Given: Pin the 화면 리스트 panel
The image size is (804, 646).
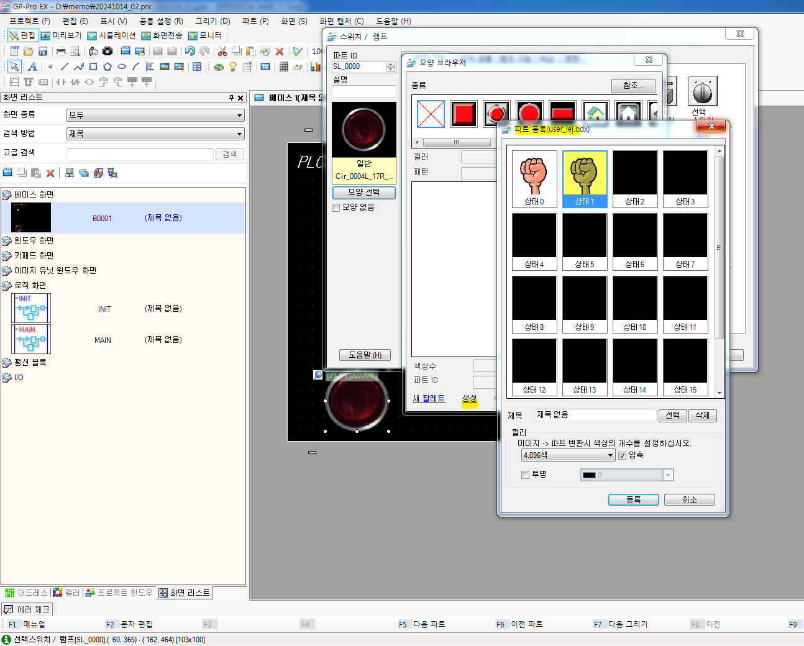Looking at the screenshot, I should click(232, 98).
